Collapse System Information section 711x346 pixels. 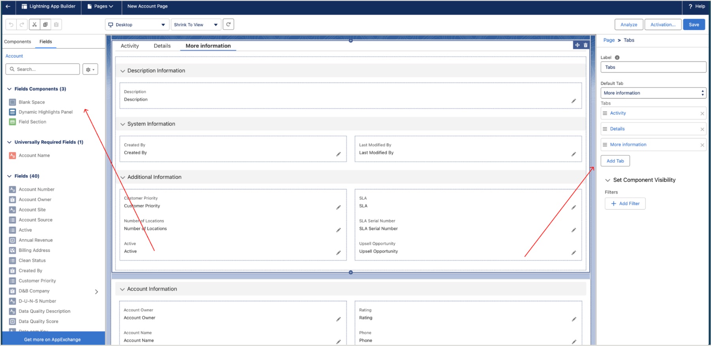(122, 124)
